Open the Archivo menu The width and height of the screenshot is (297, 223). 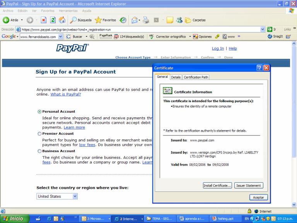[8, 11]
